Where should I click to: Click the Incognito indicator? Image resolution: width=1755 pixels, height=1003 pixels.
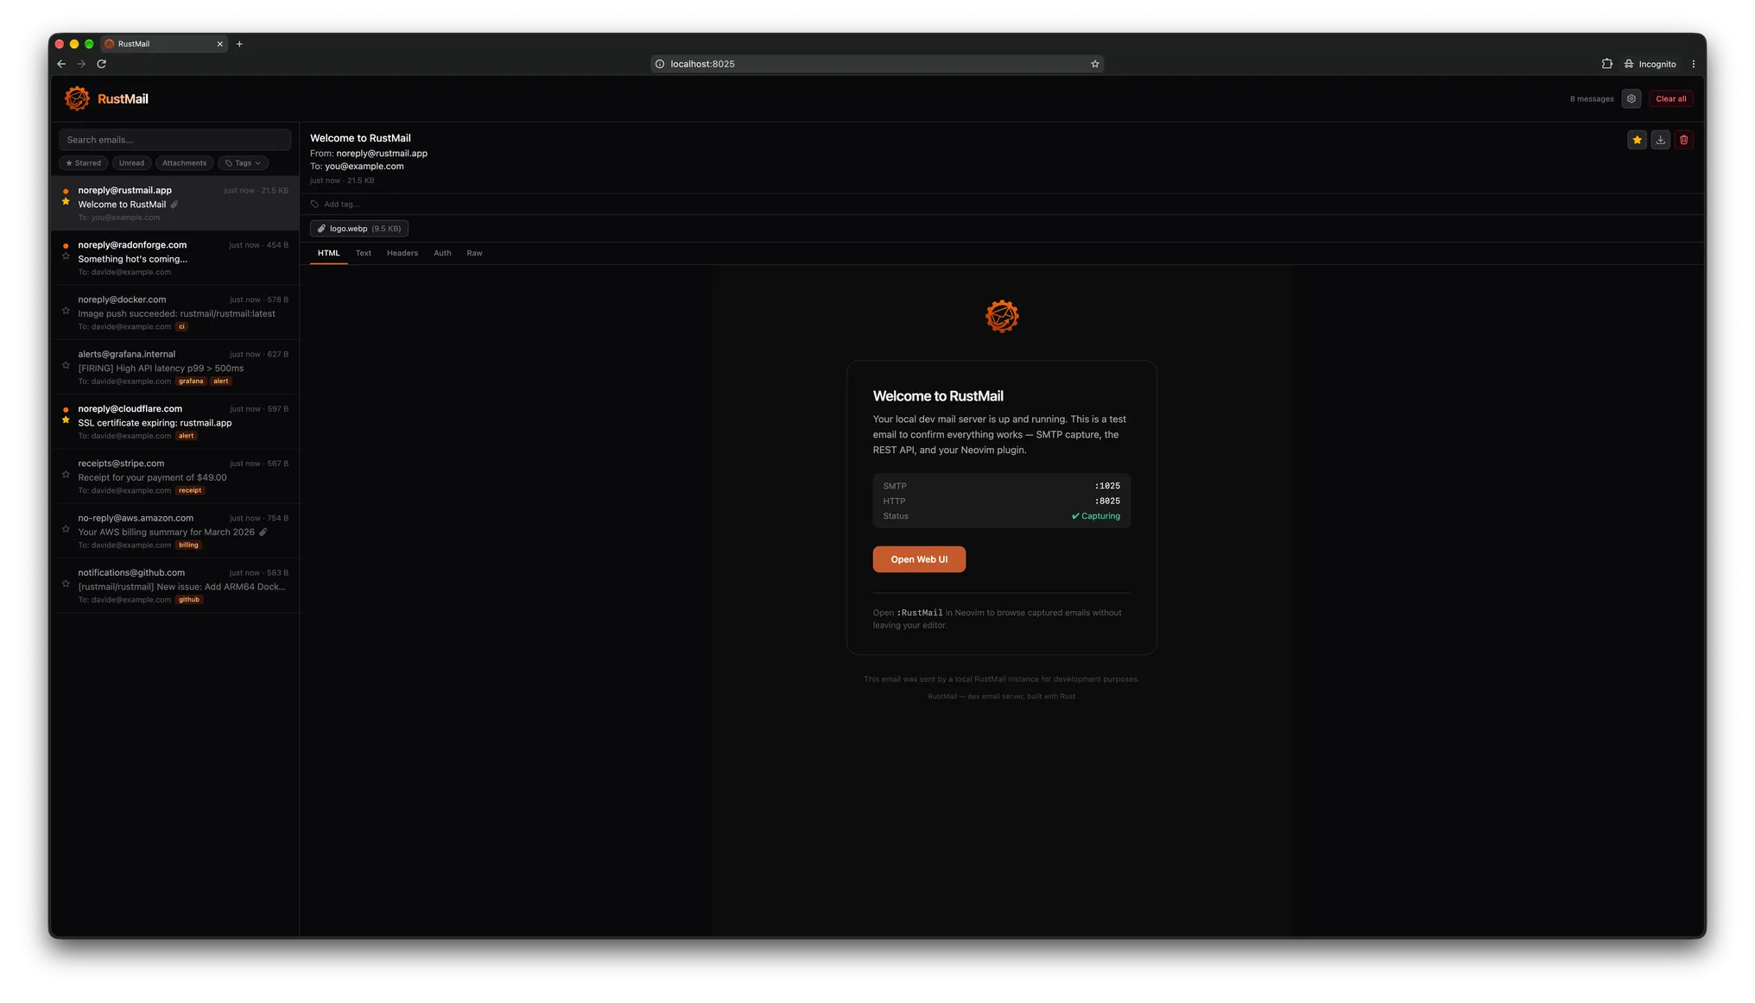click(1650, 64)
